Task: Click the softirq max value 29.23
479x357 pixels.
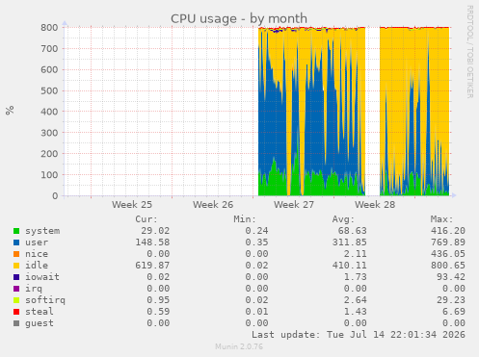Action: [x=451, y=300]
